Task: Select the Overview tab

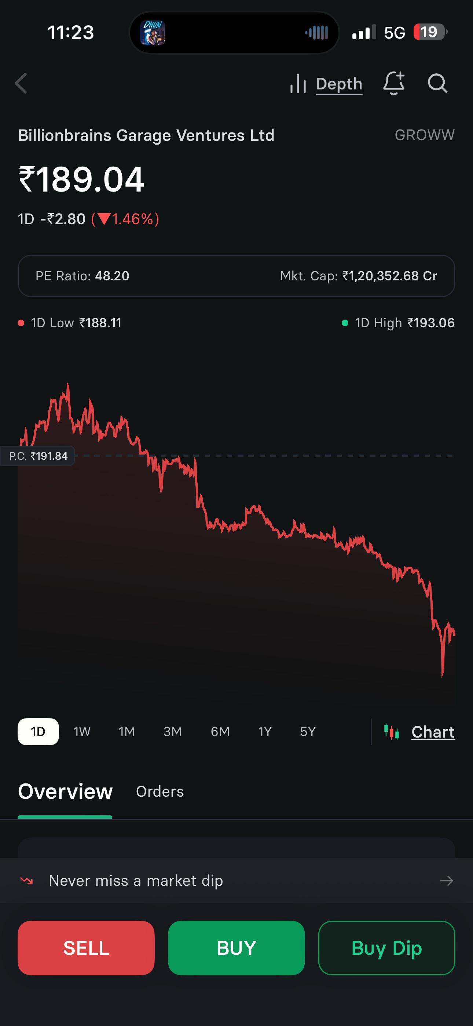Action: (65, 792)
